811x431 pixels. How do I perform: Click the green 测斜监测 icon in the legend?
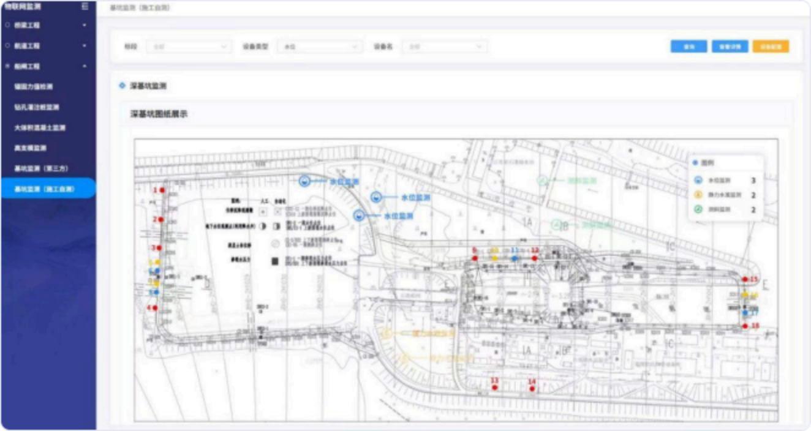[x=698, y=209]
